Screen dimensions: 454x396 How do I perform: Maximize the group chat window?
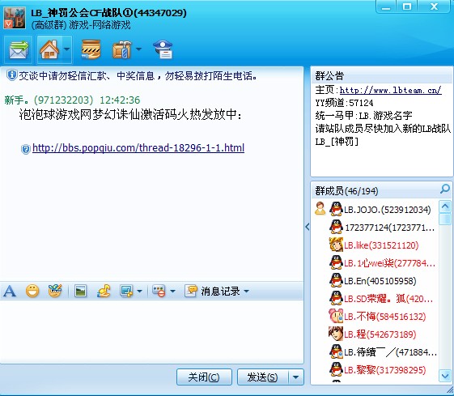tap(407, 6)
